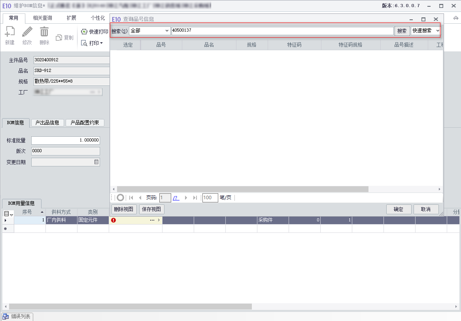Click the 删除 trash can icon

[x=44, y=32]
